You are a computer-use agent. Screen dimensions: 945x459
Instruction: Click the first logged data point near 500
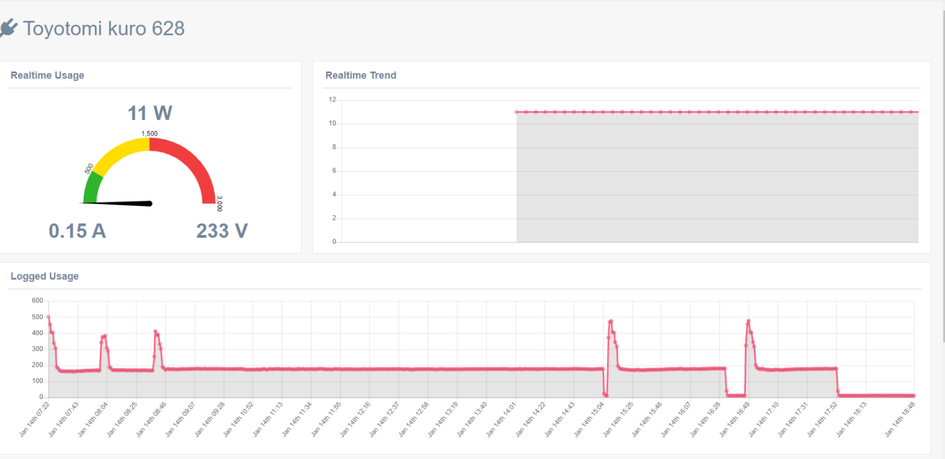(x=48, y=317)
